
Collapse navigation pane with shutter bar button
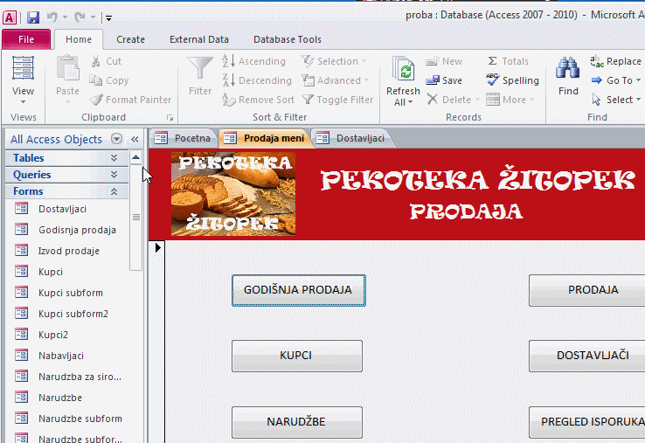(x=135, y=139)
